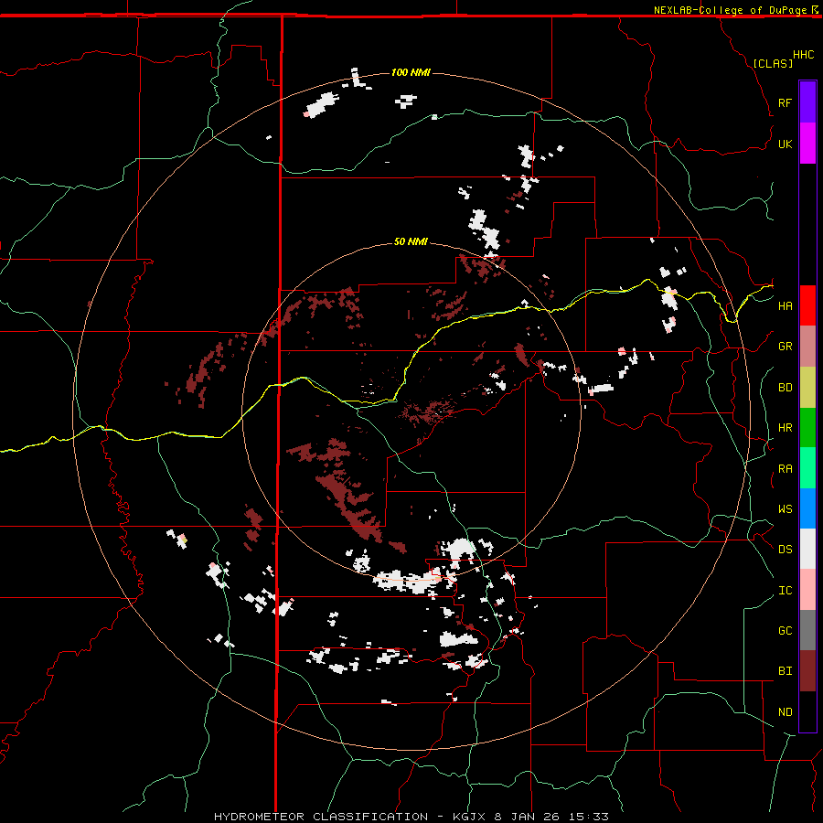Click the 'GC' legend label
Viewport: 823px width, 823px height.
[785, 631]
